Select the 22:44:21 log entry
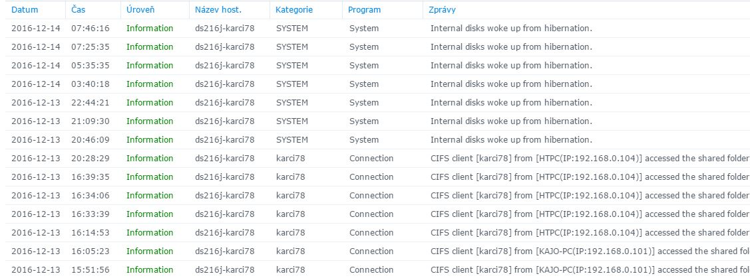Image resolution: width=750 pixels, height=280 pixels. coord(90,103)
